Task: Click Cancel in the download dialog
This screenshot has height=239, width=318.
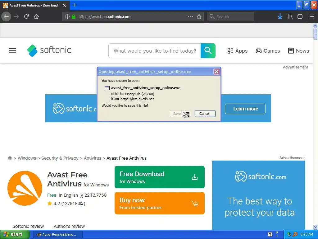Action: pos(205,114)
